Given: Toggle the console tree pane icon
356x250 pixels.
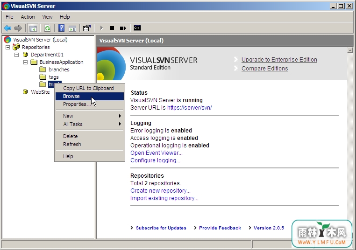Looking at the screenshot, I should (33, 28).
